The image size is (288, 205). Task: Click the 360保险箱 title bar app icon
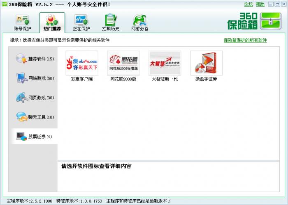(5, 4)
